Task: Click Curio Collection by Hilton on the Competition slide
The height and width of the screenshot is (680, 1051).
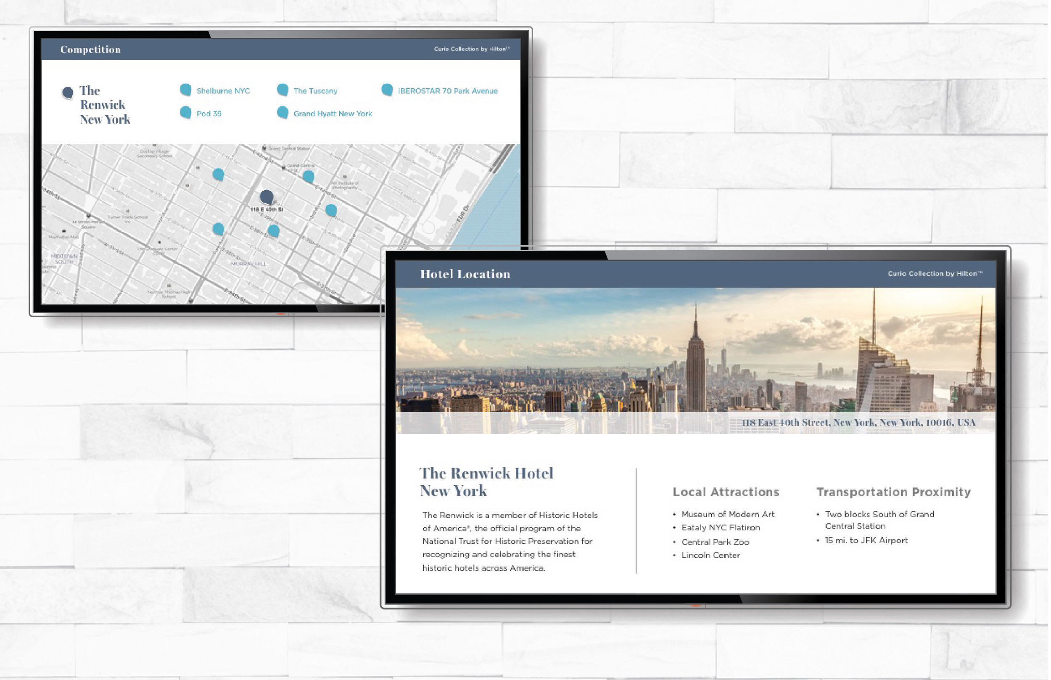Action: 472,49
